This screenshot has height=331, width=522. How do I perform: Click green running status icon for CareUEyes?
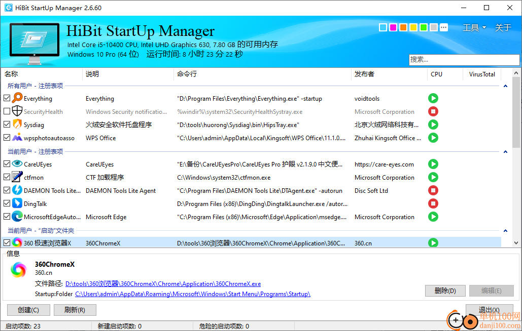433,164
